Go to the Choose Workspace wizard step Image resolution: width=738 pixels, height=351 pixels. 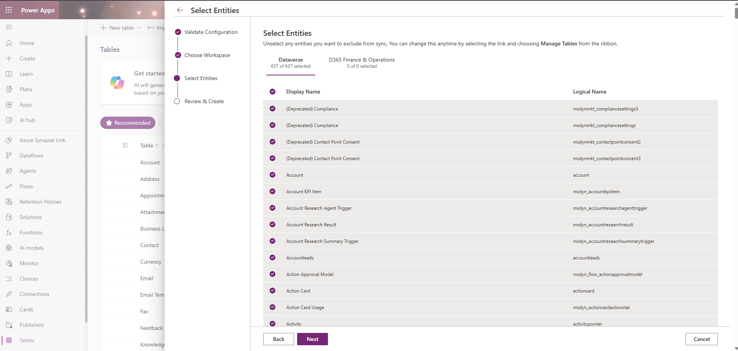(x=207, y=55)
